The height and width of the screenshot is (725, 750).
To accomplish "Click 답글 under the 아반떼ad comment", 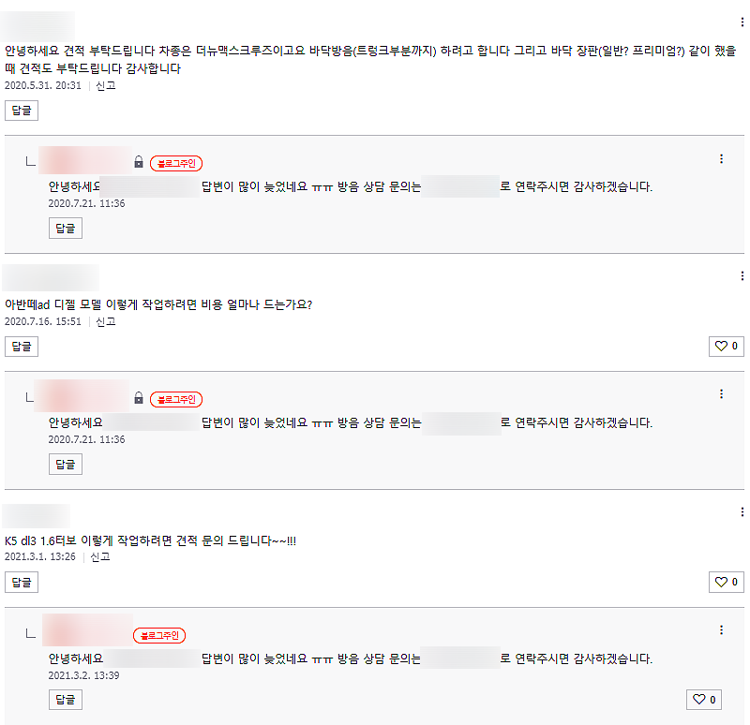I will [22, 347].
